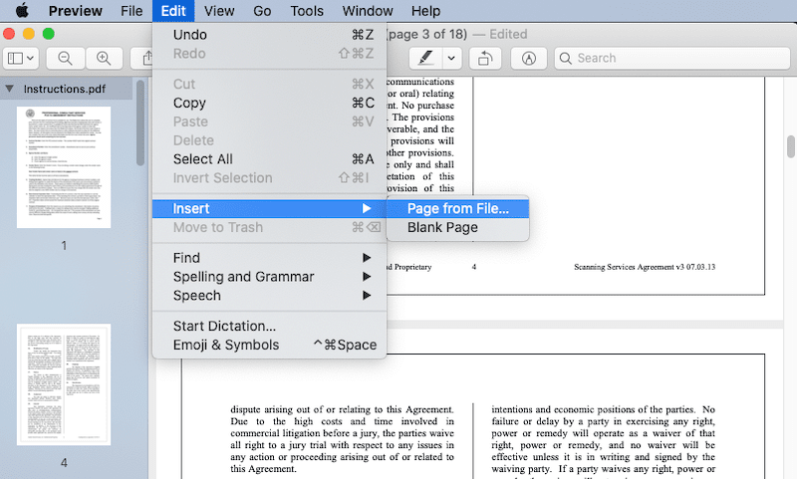797x479 pixels.
Task: Select Blank Page in the Insert submenu
Action: click(458, 227)
